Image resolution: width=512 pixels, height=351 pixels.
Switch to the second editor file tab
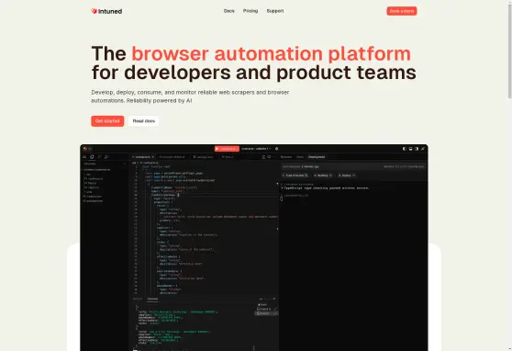(x=173, y=157)
